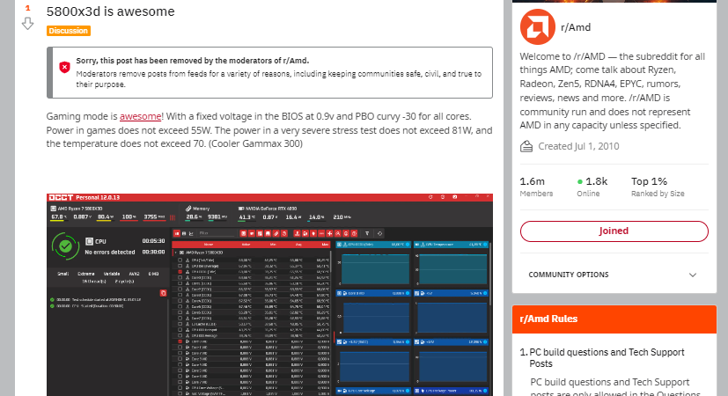
Task: Click the '1.8k' Online count
Action: pyautogui.click(x=597, y=181)
